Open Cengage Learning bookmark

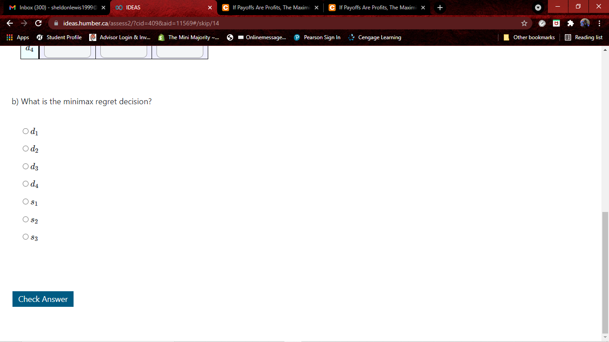pyautogui.click(x=374, y=37)
